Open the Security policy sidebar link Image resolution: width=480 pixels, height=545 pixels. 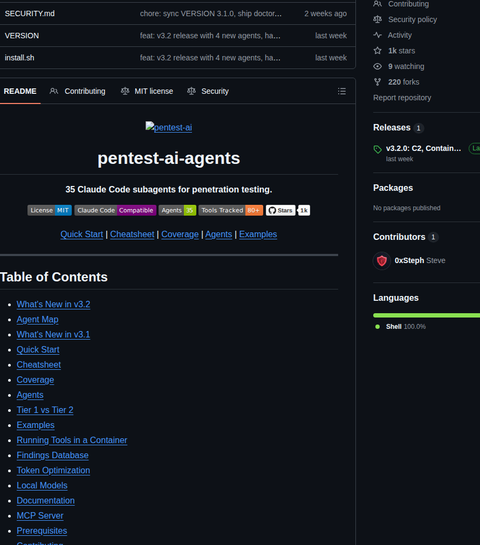coord(413,19)
